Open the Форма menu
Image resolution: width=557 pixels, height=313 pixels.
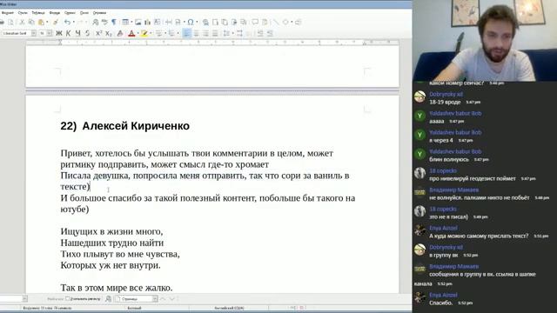(x=54, y=13)
